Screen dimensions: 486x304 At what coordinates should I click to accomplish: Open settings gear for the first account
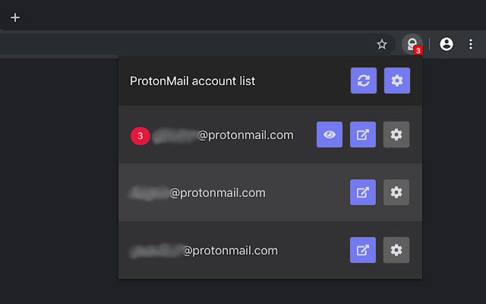[x=396, y=135]
